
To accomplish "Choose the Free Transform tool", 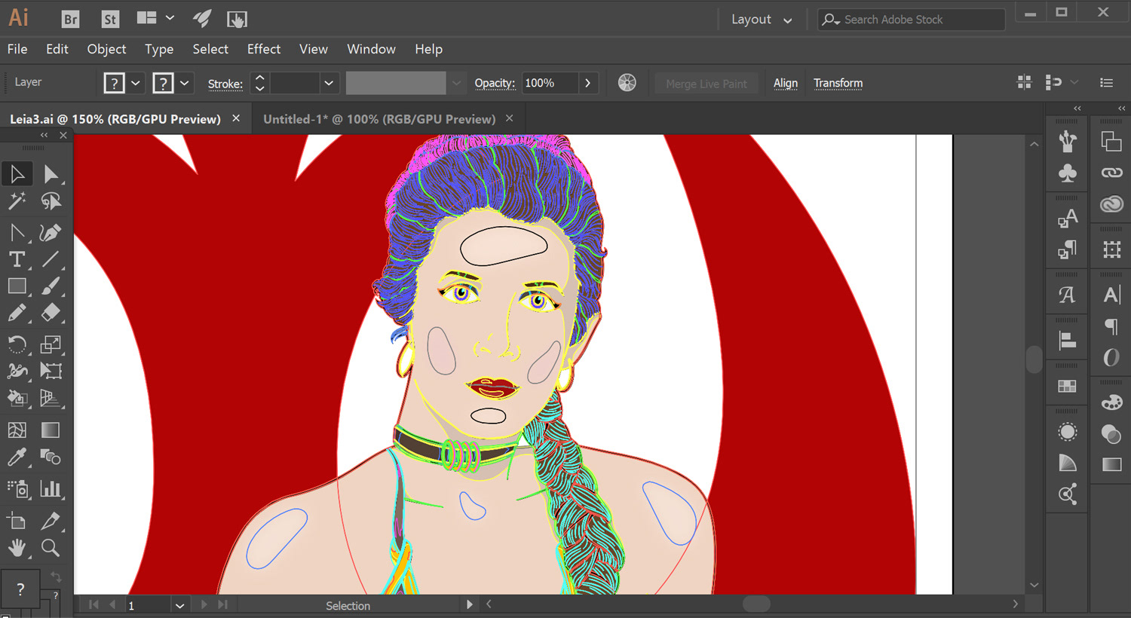I will coord(51,371).
